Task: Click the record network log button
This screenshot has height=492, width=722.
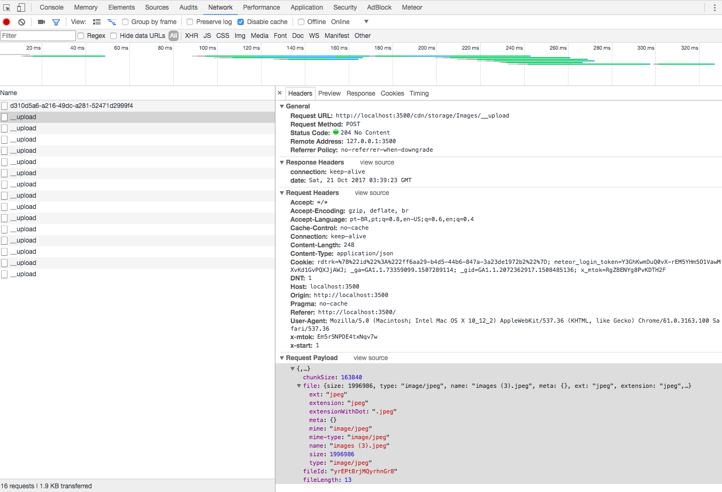Action: click(6, 21)
